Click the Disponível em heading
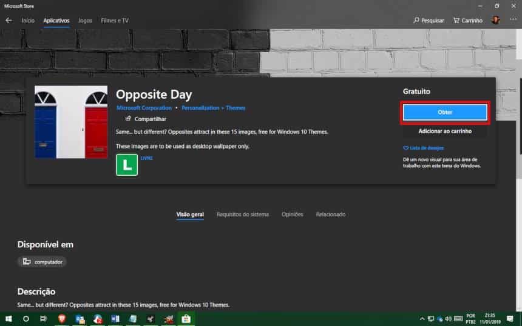 click(46, 245)
